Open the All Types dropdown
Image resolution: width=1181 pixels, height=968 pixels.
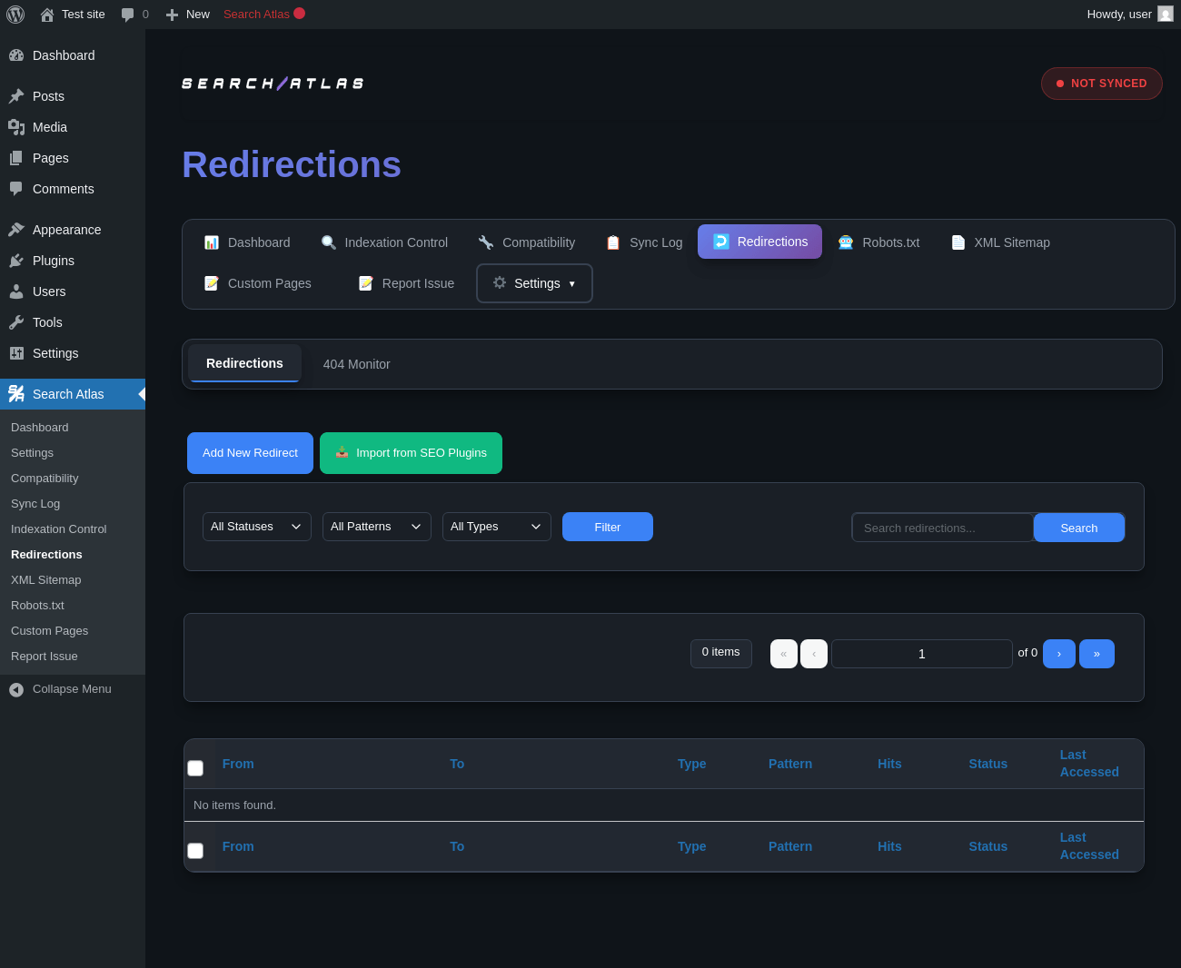point(497,527)
